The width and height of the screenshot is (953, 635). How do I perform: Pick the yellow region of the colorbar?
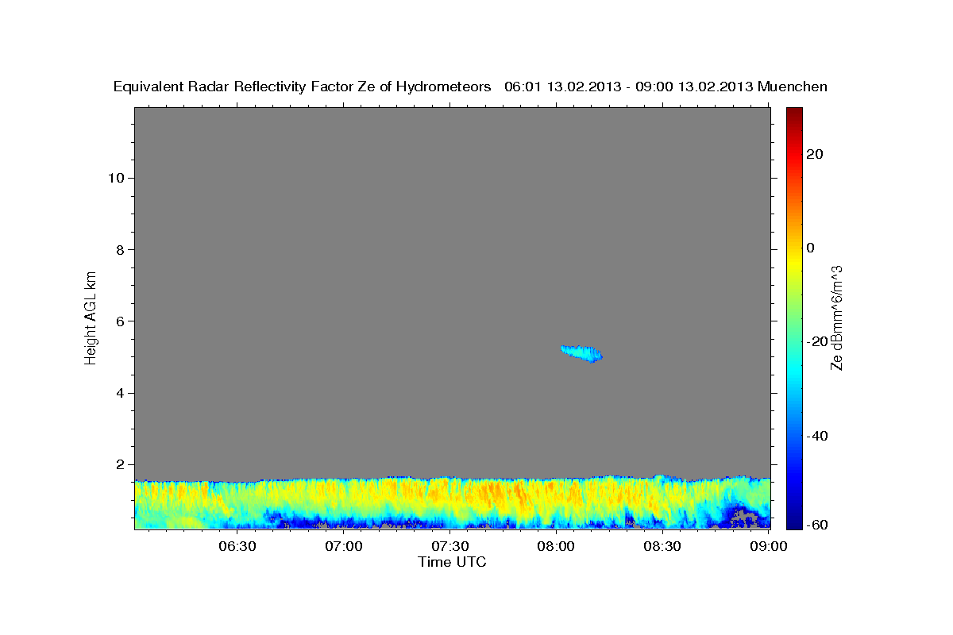pos(793,262)
